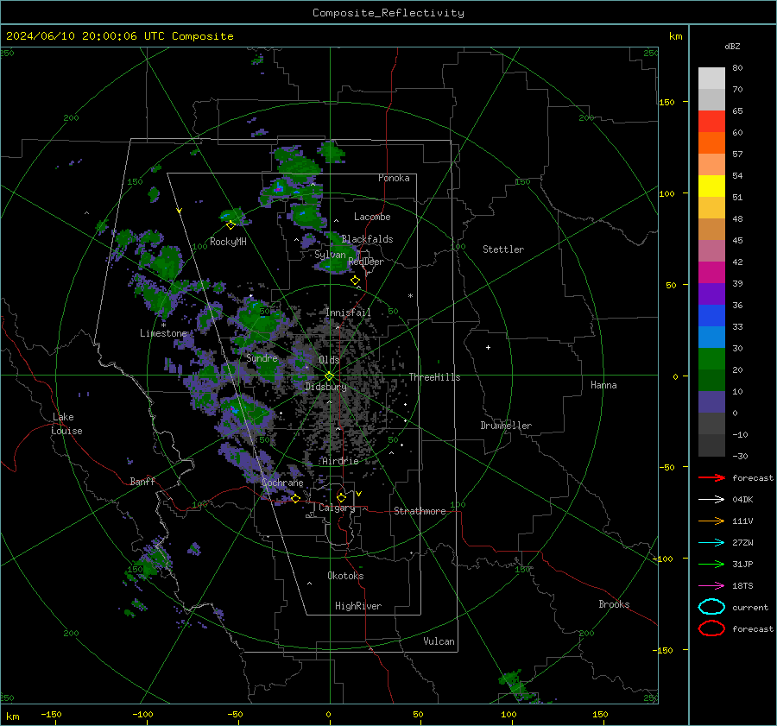Click the red forecast ellipse legend icon
Image resolution: width=777 pixels, height=726 pixels.
click(711, 628)
